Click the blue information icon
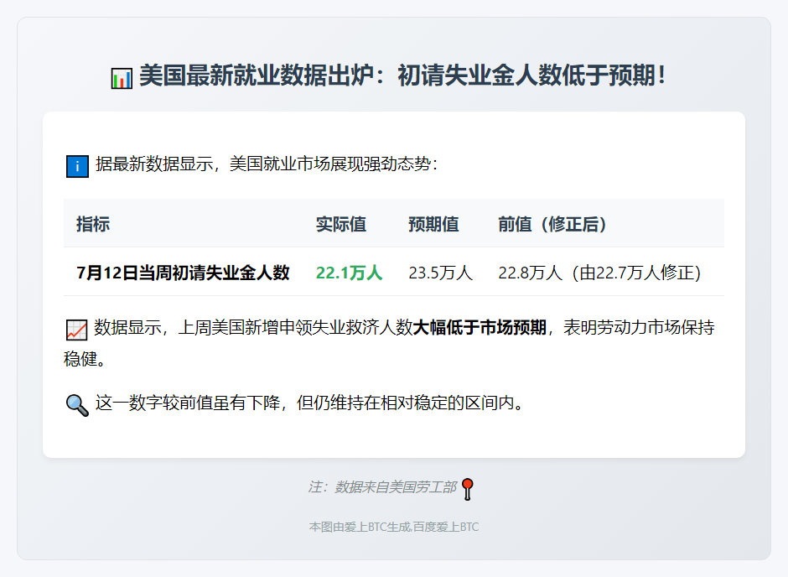This screenshot has width=788, height=577. [x=77, y=166]
